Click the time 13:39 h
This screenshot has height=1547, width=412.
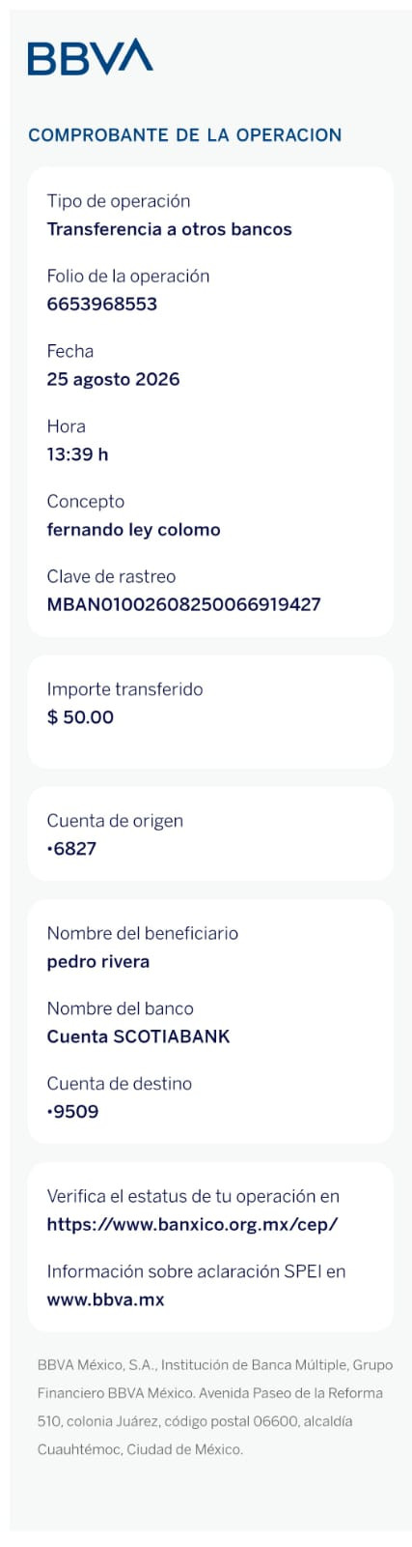point(77,454)
